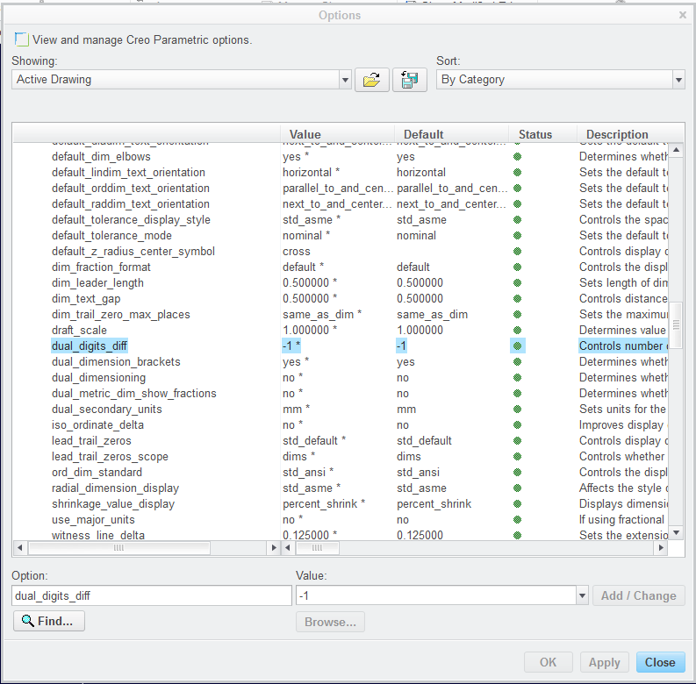Click status dot for default_dim_elbows row
Viewport: 696px width, 684px height.
[517, 157]
